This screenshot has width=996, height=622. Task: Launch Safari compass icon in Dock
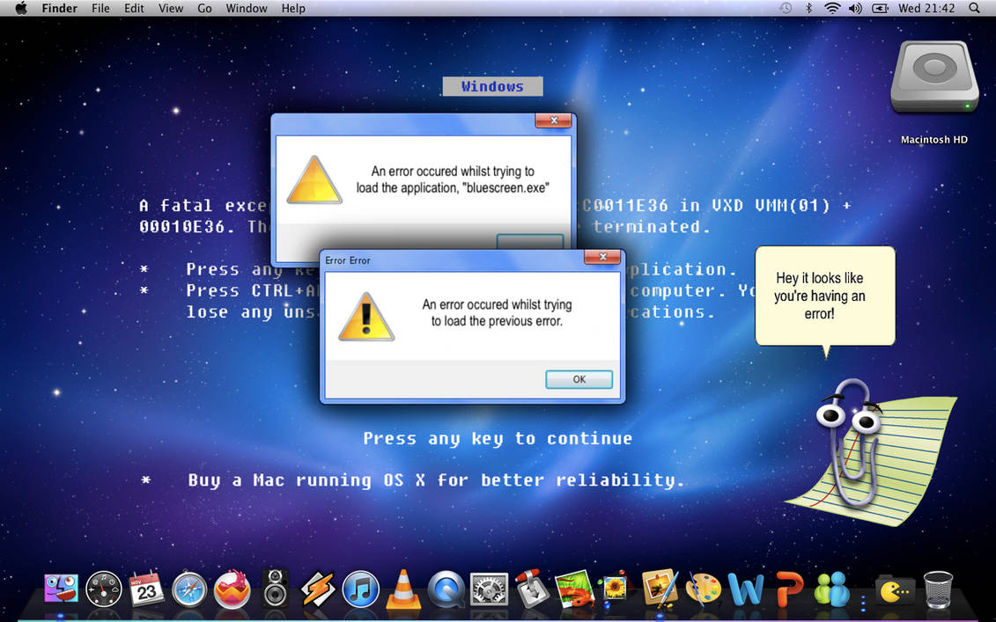pyautogui.click(x=189, y=589)
